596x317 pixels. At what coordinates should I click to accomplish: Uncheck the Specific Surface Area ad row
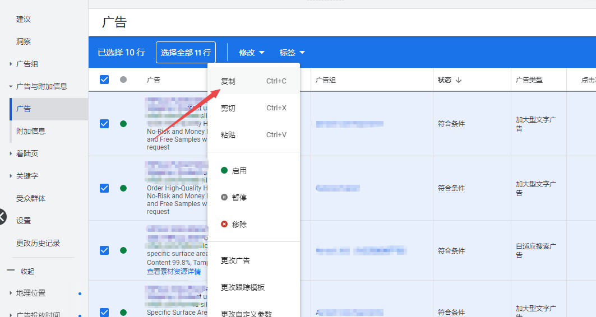click(104, 312)
